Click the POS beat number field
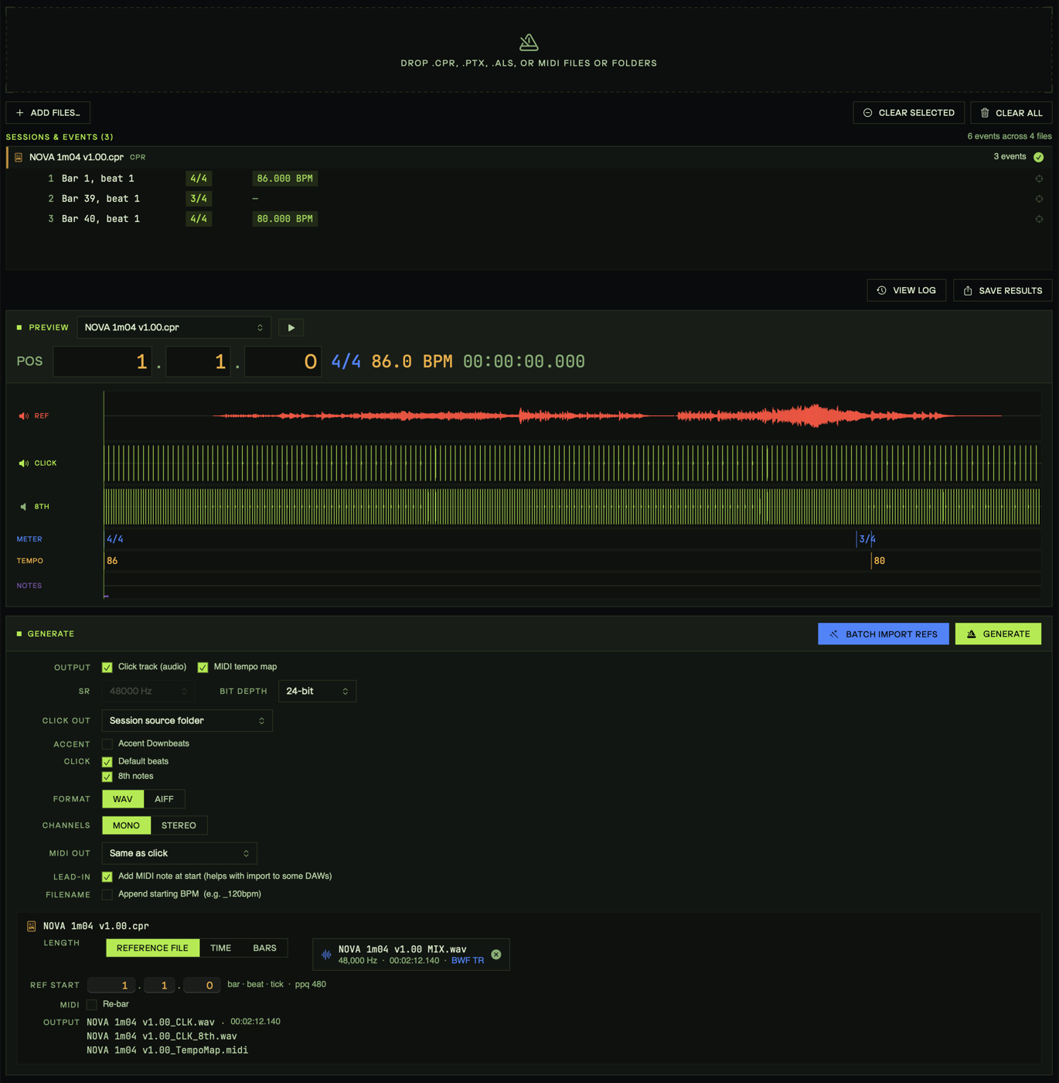 pyautogui.click(x=198, y=361)
